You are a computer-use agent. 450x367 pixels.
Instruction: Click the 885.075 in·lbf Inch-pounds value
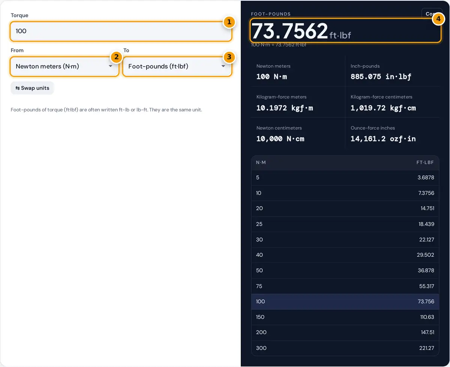click(381, 77)
